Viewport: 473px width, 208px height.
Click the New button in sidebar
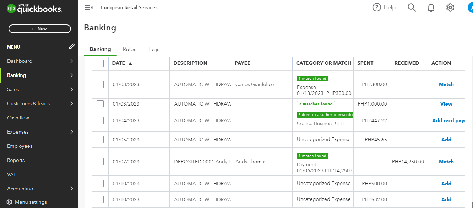pyautogui.click(x=40, y=29)
